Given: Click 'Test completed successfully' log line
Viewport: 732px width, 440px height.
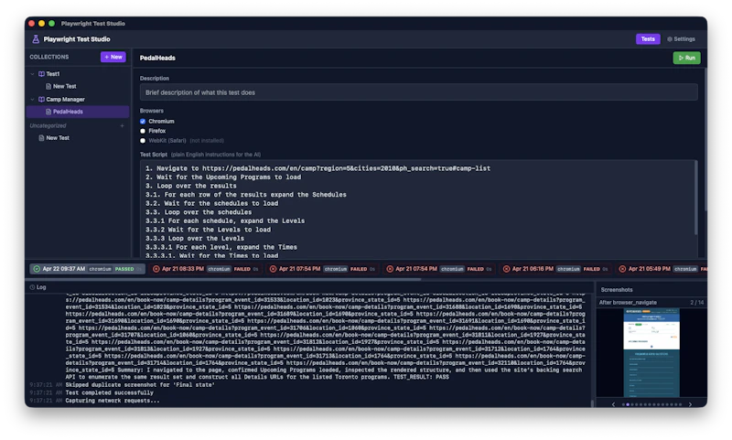Looking at the screenshot, I should click(x=109, y=392).
